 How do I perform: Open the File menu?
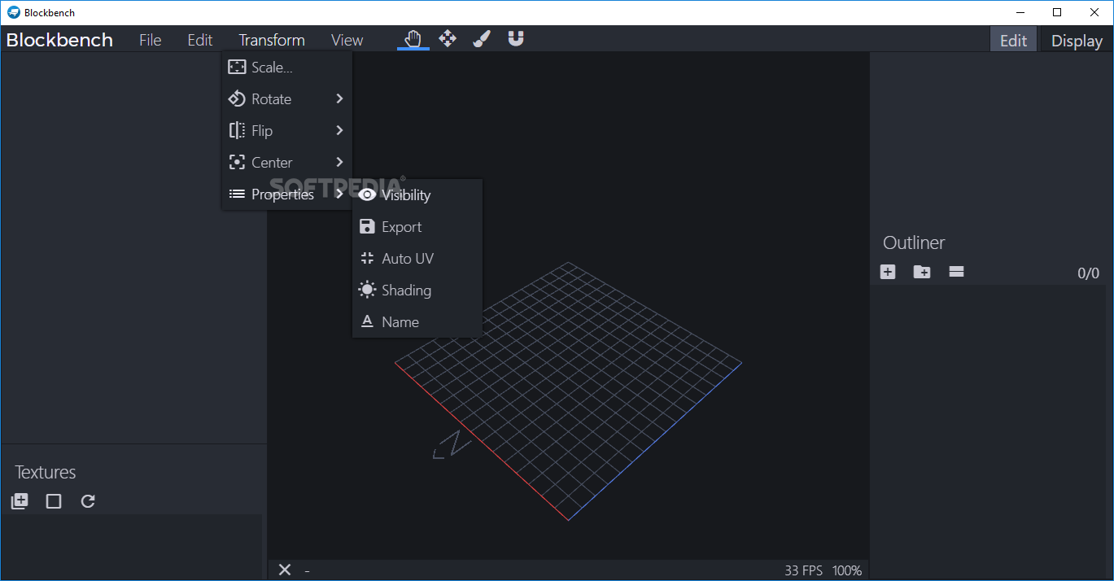pyautogui.click(x=151, y=40)
